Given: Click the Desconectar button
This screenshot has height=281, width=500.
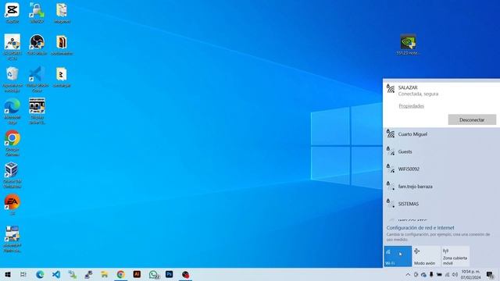Looking at the screenshot, I should click(472, 119).
